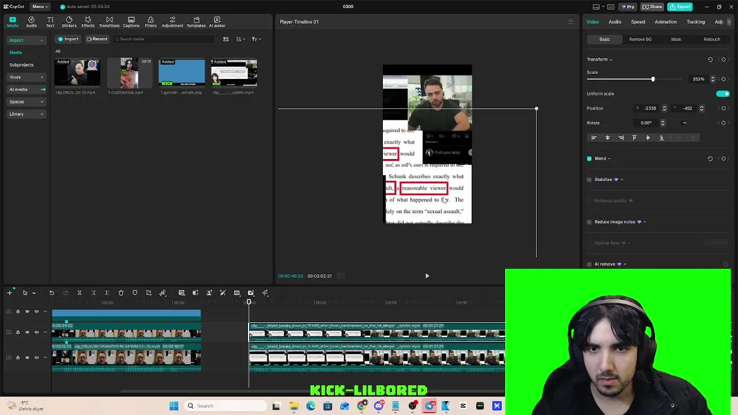Expand the Yours section in sidebar

[42, 77]
